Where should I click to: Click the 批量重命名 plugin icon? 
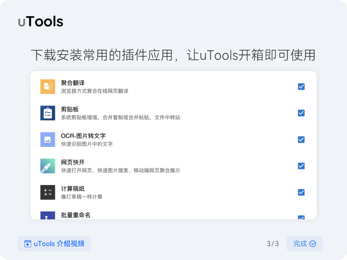pos(48,216)
